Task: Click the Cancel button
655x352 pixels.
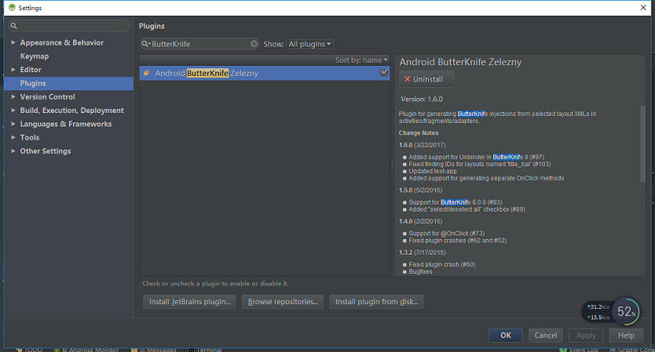Action: [x=546, y=336]
